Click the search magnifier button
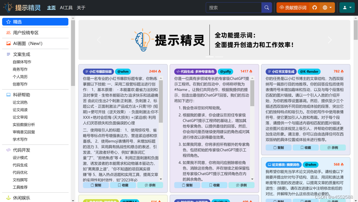This screenshot has width=358, height=202. point(267,8)
